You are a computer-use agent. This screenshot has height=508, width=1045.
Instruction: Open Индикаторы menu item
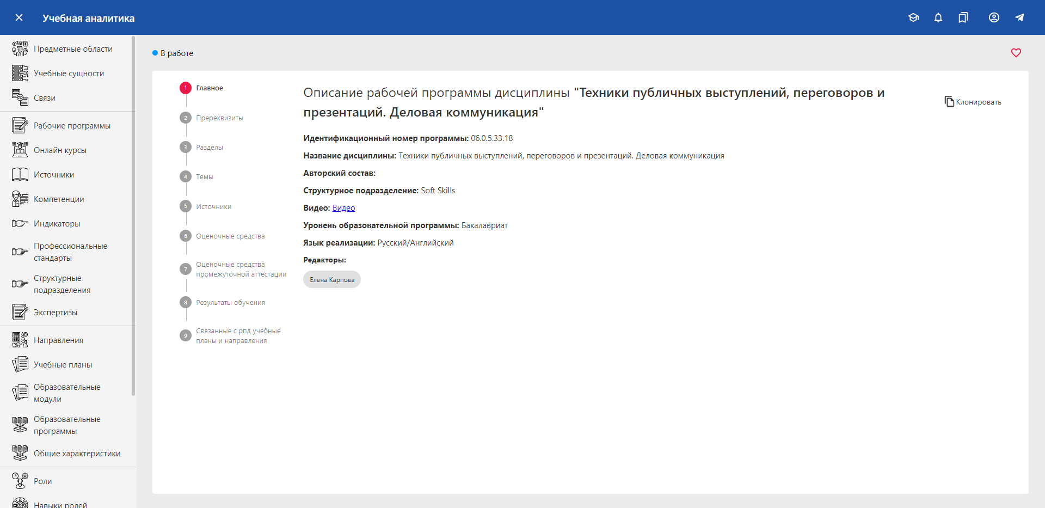tap(68, 223)
